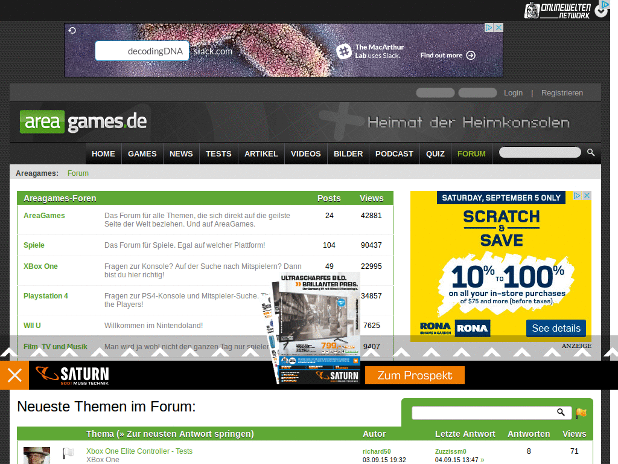
Task: Click the Onlinewelten Network mascot icon
Action: [x=533, y=9]
